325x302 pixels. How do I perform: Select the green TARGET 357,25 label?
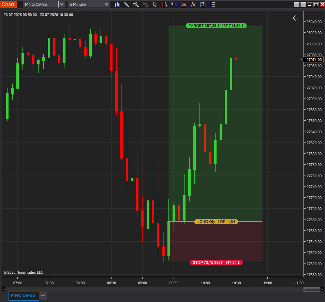(x=216, y=26)
